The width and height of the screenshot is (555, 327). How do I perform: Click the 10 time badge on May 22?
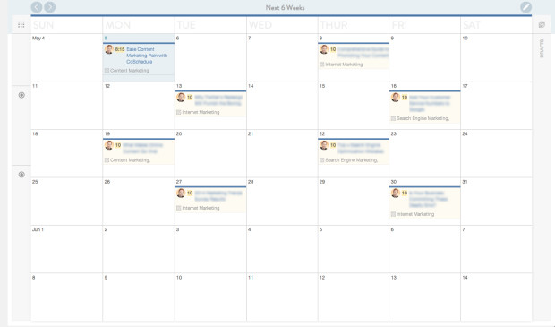tap(333, 145)
